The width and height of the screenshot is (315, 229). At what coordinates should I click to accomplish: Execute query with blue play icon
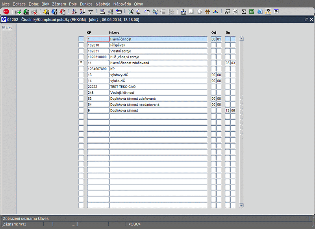click(x=54, y=12)
